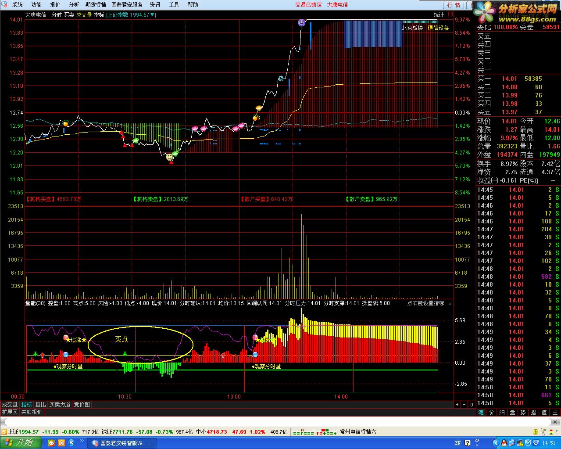Click the 分时 label in chart header
Viewport: 561px width, 449px height.
click(57, 14)
